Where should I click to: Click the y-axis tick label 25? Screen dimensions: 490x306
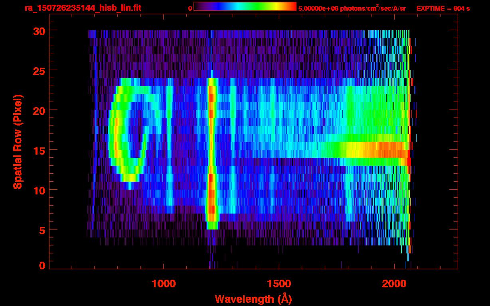[39, 71]
